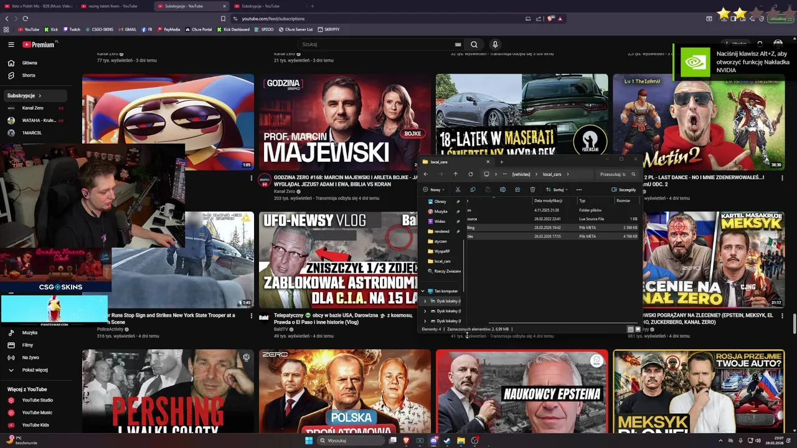This screenshot has width=797, height=448.
Task: Open the YouTube hamburger guide menu
Action: click(x=11, y=45)
